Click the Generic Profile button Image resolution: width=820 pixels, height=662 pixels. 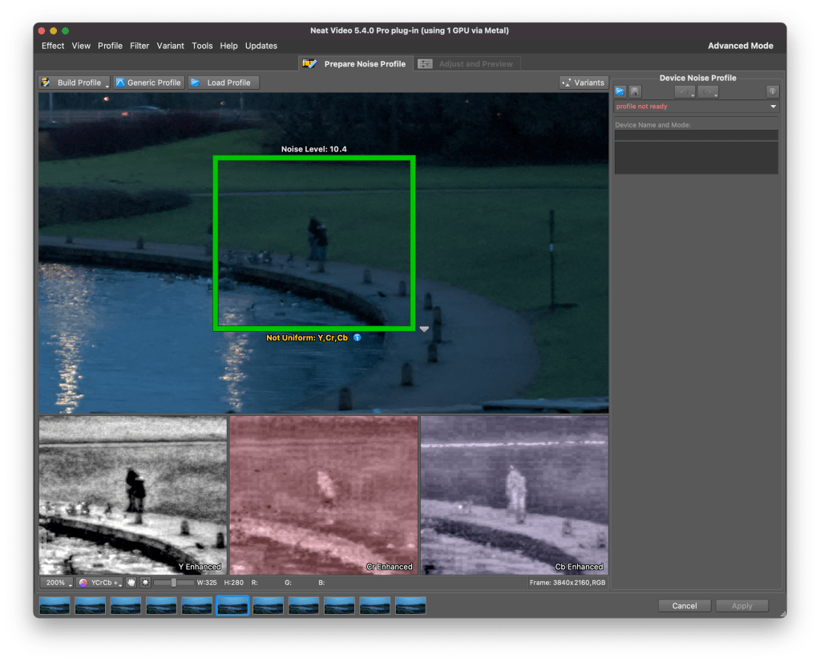[x=148, y=83]
